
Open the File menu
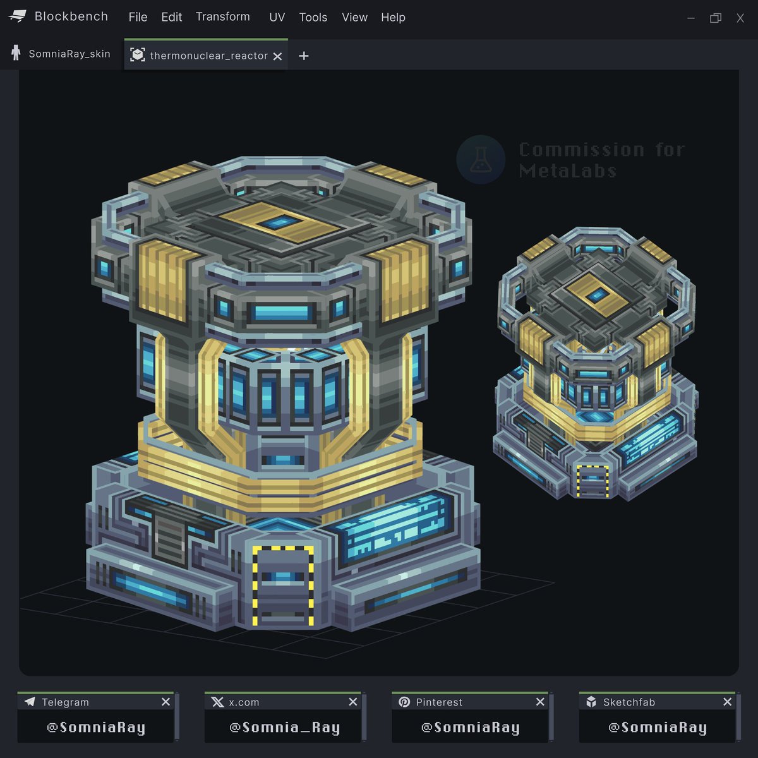point(138,17)
